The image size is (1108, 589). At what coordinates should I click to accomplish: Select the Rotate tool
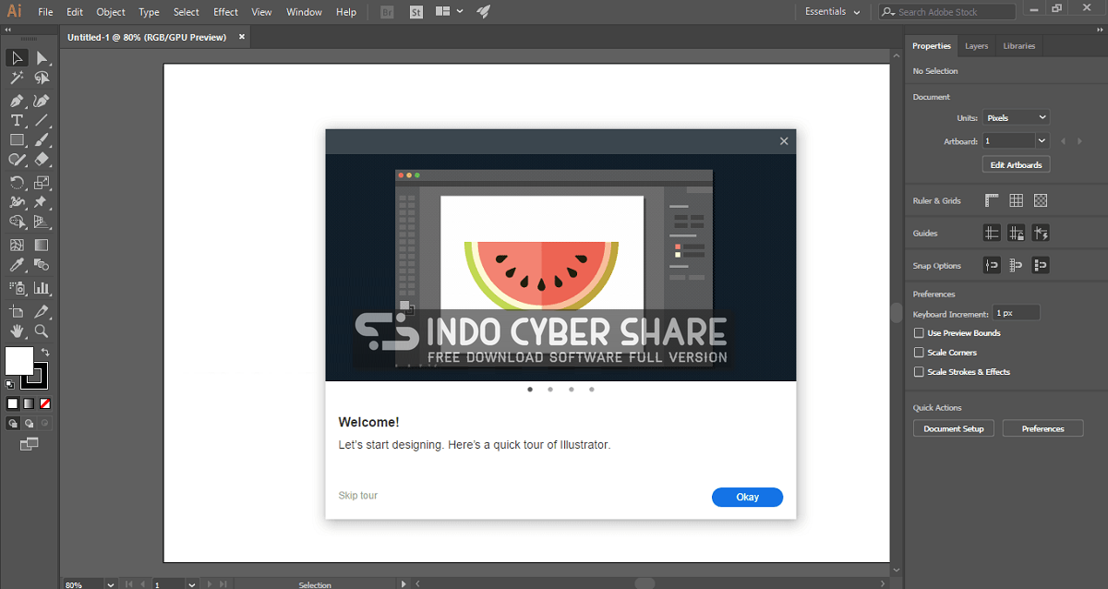tap(17, 183)
